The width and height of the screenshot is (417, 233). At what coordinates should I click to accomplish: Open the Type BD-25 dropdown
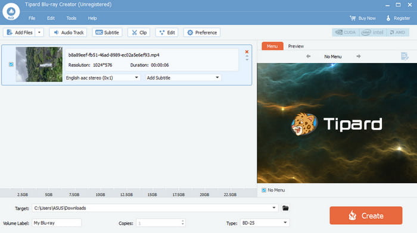click(x=265, y=223)
